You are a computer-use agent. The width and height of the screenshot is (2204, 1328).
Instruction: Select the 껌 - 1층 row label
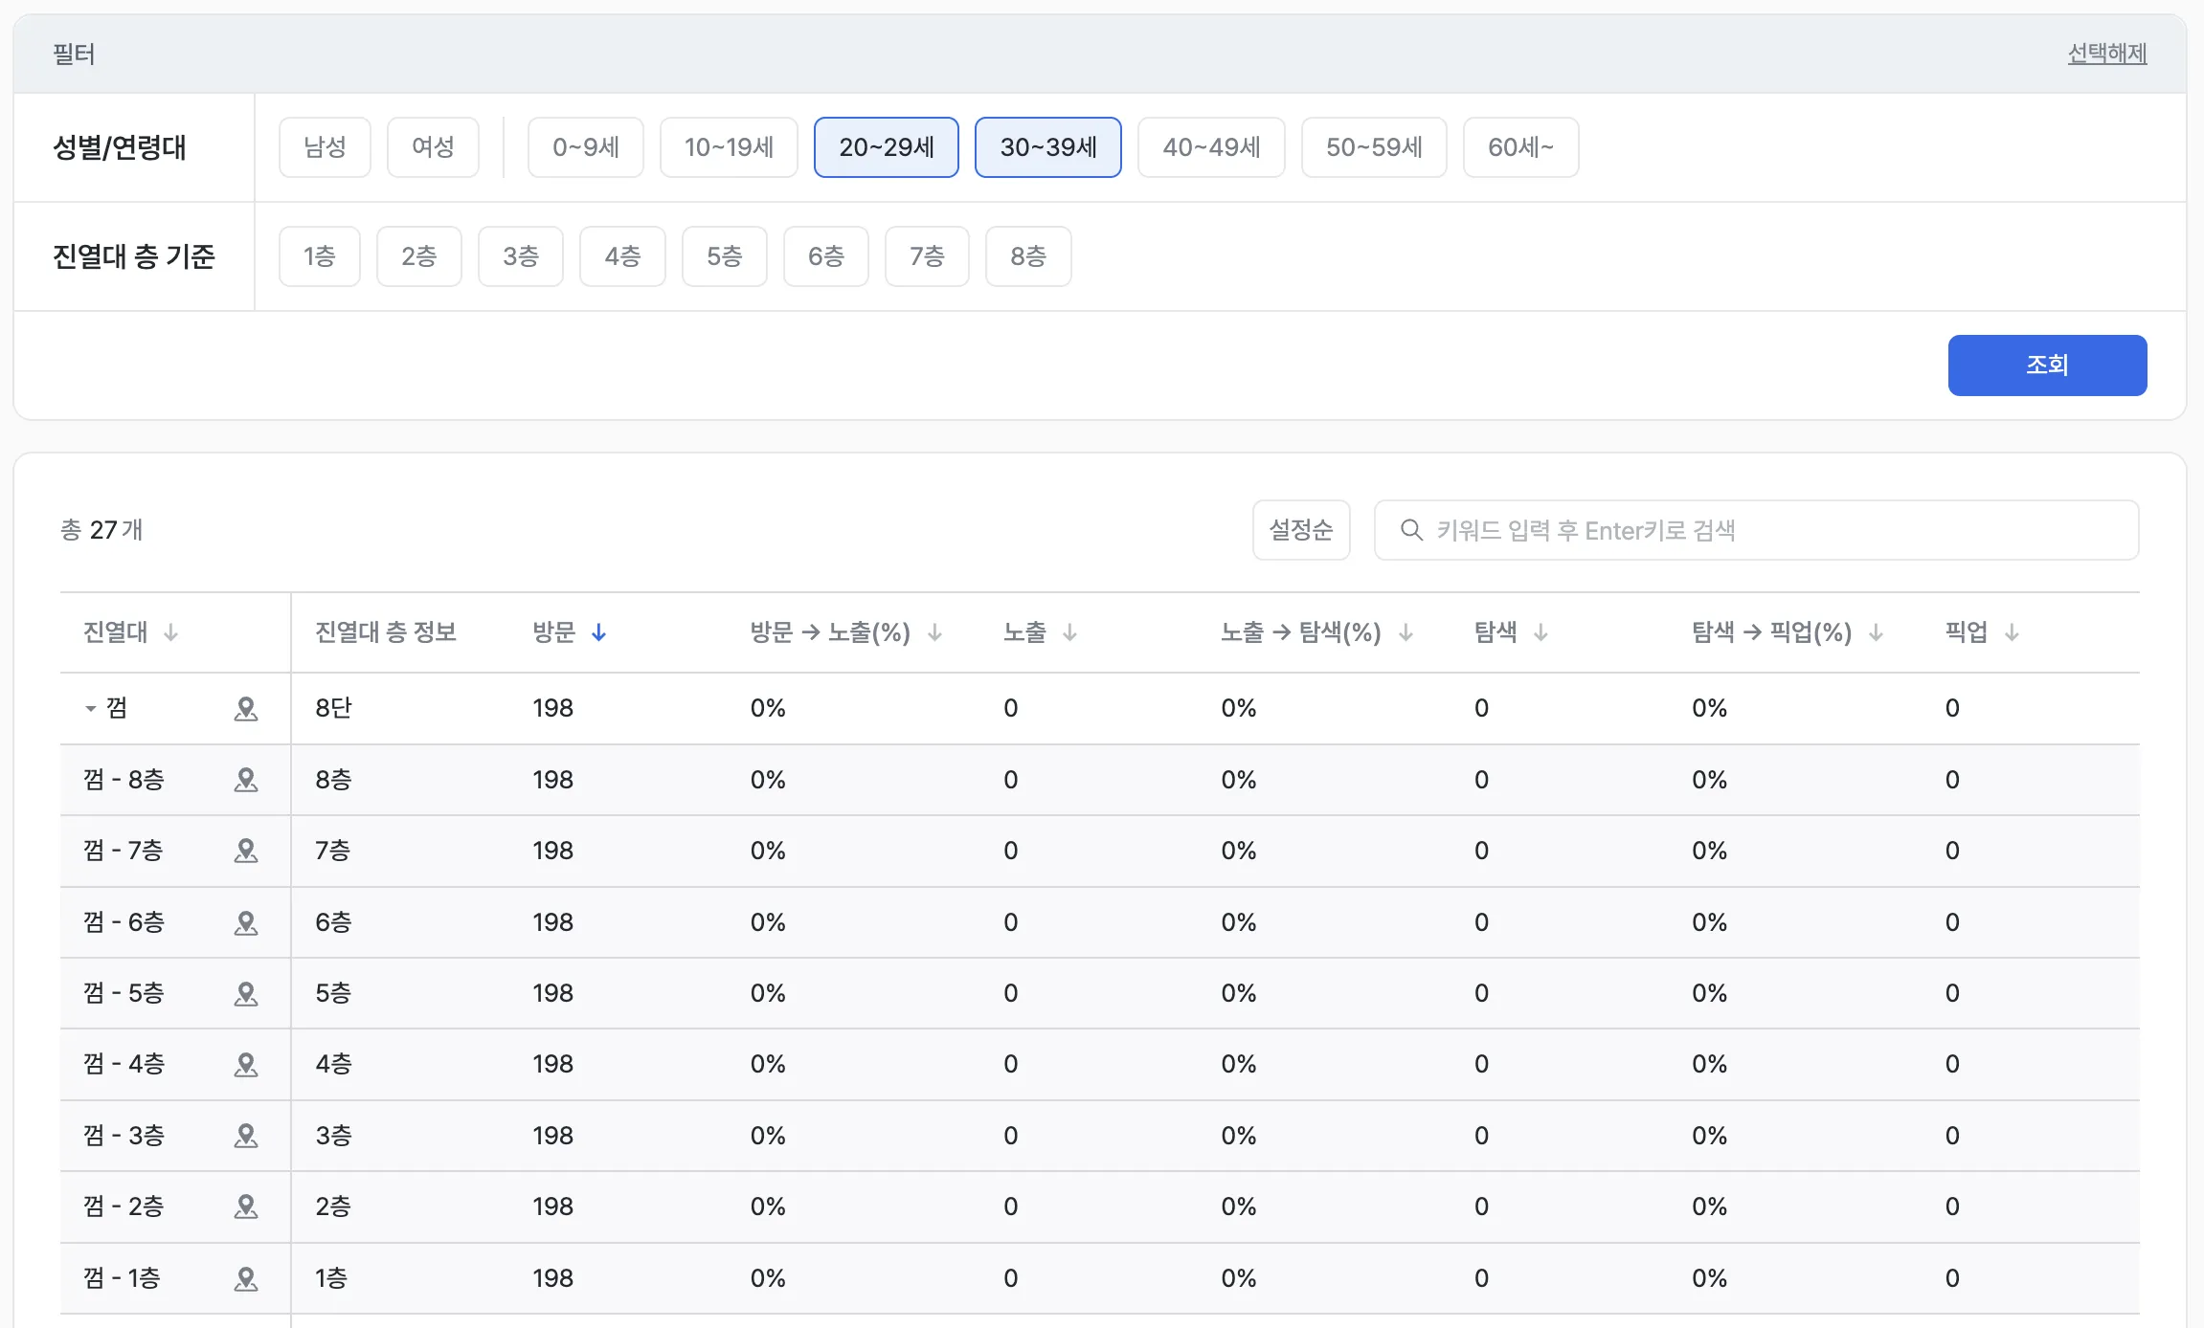(x=122, y=1278)
